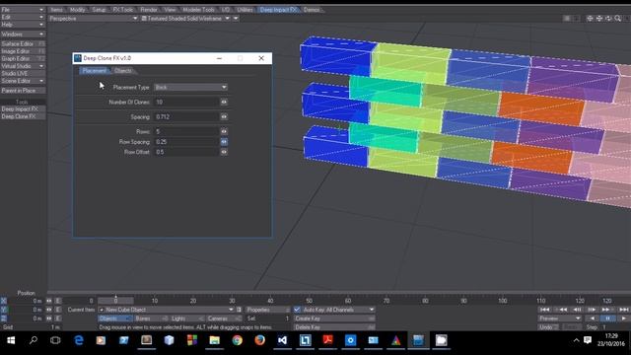This screenshot has width=631, height=355.
Task: Click the Undo button
Action: click(x=548, y=327)
